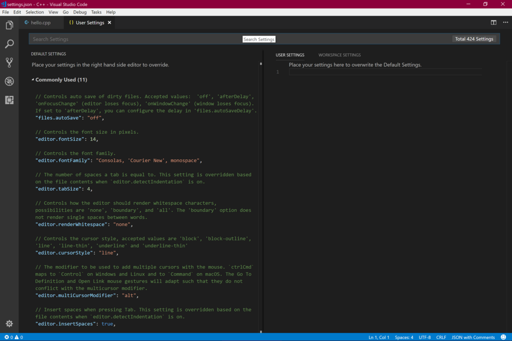Image resolution: width=512 pixels, height=341 pixels.
Task: Click the "Consolas, 'Courier New', monospace" value
Action: (147, 160)
